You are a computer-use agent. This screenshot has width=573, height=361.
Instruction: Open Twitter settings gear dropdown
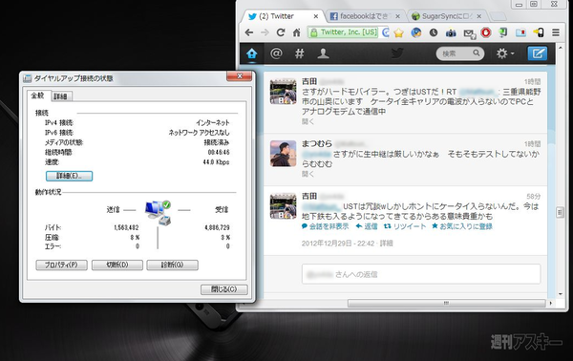click(x=505, y=53)
